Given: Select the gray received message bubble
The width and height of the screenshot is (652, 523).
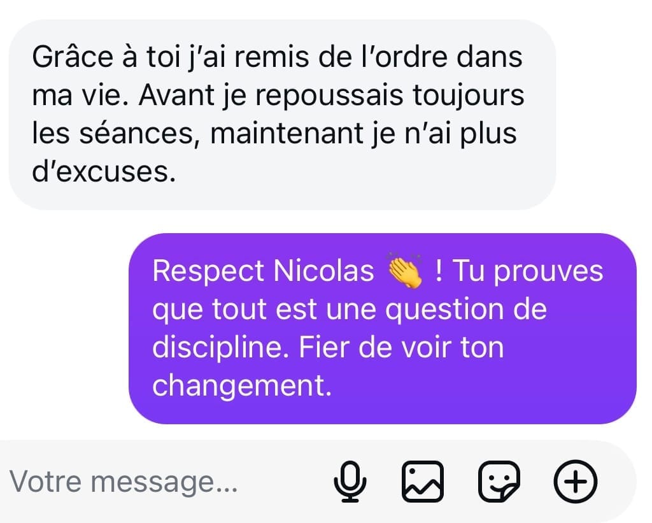Looking at the screenshot, I should pyautogui.click(x=282, y=115).
